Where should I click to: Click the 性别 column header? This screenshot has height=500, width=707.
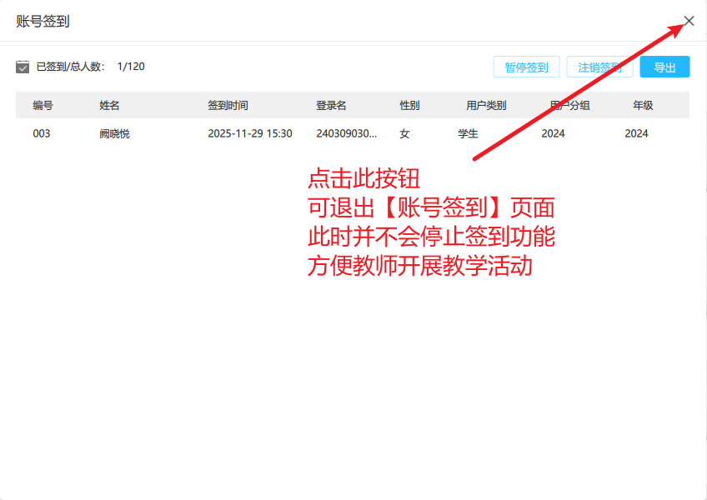[409, 105]
